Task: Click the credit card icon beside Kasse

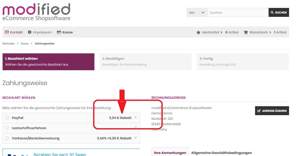Action: pos(59,32)
